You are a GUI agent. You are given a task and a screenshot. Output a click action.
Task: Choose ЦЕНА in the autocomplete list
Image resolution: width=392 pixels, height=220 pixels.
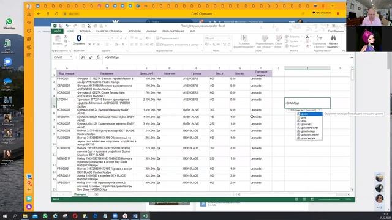pos(309,121)
